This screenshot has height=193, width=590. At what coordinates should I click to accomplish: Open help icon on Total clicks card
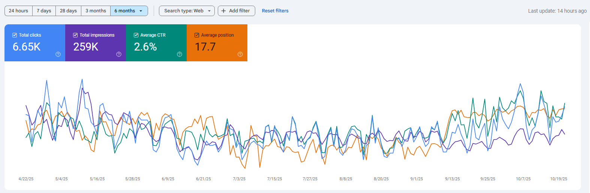pos(58,54)
